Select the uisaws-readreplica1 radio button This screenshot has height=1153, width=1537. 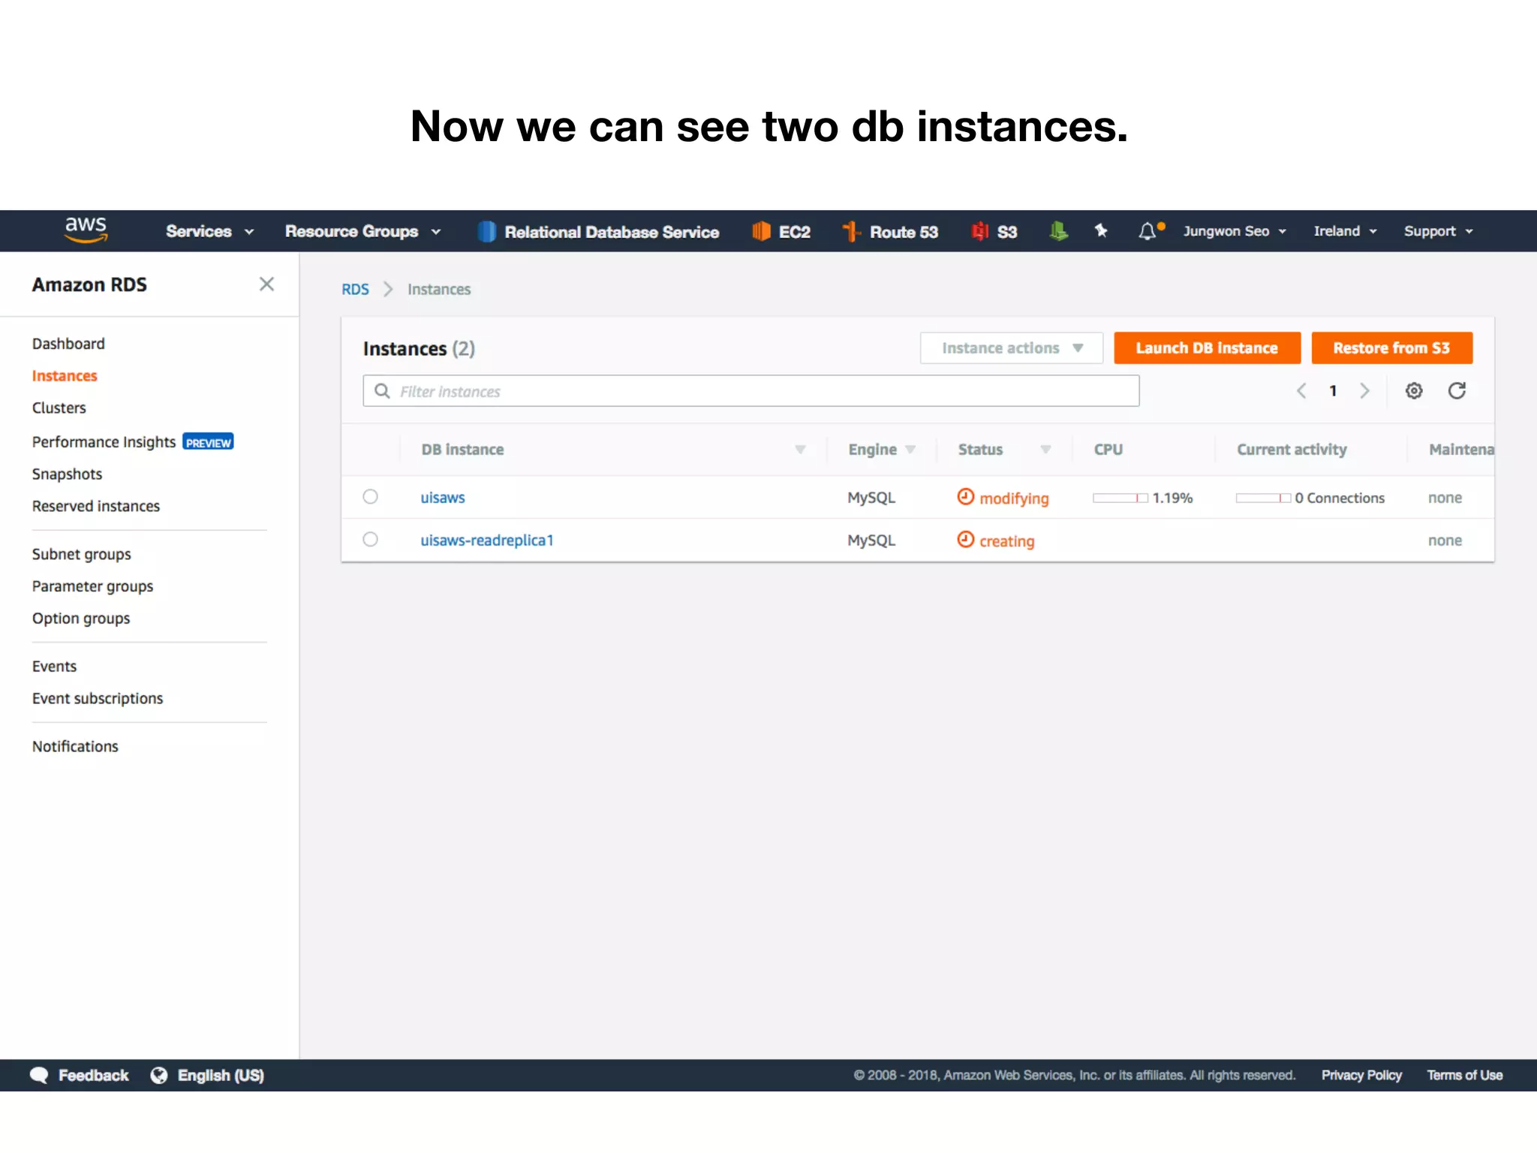tap(370, 540)
